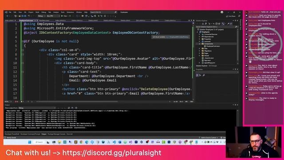The width and height of the screenshot is (284, 160).
Task: Collapse the col-sm-4 div on line 7
Action: pos(23,50)
